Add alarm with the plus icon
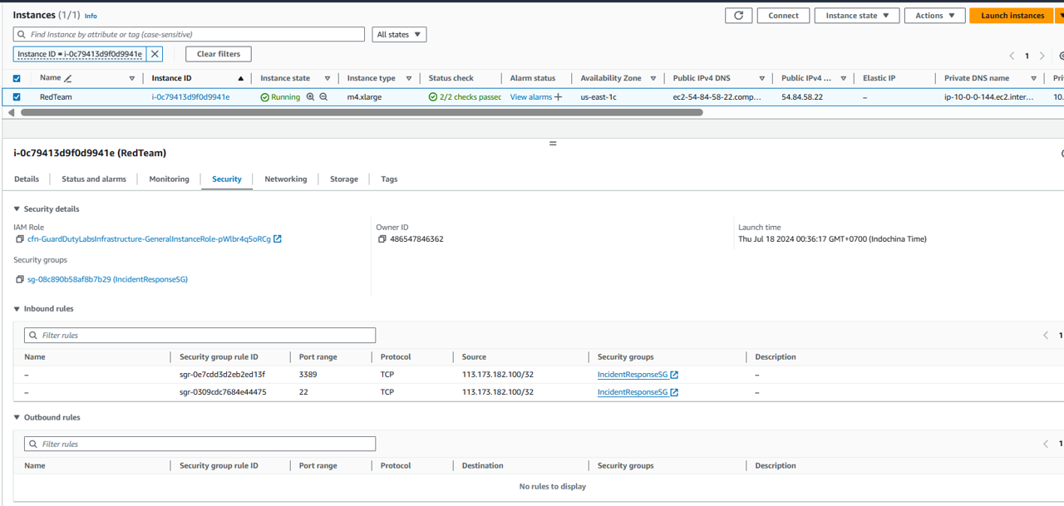The image size is (1064, 506). (558, 97)
